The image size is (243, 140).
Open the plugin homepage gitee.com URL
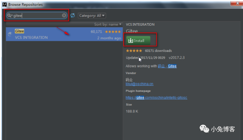pyautogui.click(x=156, y=98)
